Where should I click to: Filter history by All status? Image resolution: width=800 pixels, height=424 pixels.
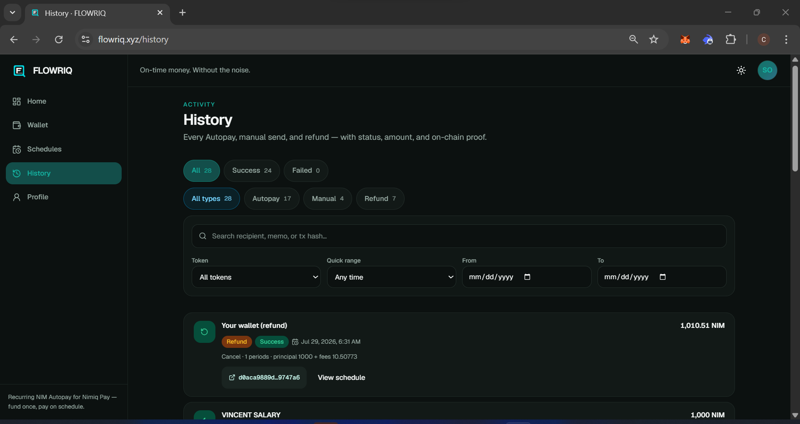click(x=202, y=171)
